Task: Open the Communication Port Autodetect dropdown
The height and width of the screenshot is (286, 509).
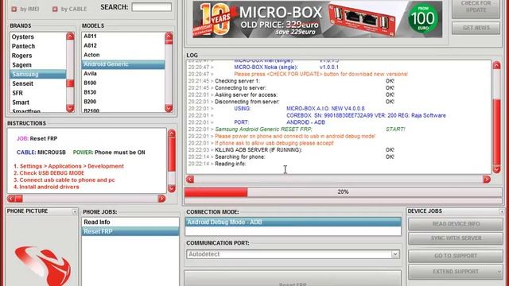Action: [x=395, y=254]
